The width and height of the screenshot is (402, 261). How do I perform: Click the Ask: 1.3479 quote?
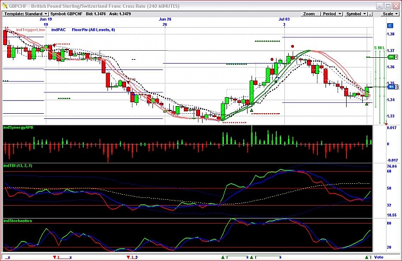point(120,14)
